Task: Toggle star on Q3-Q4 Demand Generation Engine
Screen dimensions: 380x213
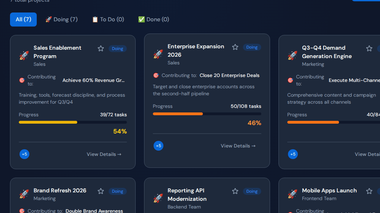Action: (369, 49)
